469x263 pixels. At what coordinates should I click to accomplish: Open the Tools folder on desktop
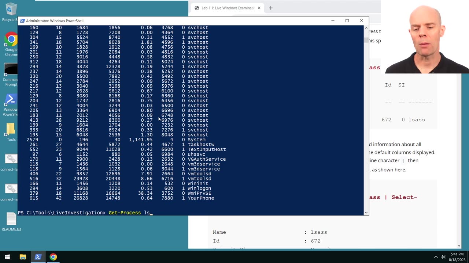point(11,132)
